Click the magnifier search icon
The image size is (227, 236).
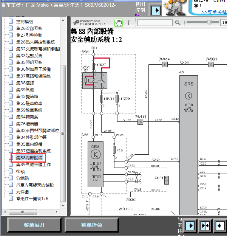[x=178, y=23]
